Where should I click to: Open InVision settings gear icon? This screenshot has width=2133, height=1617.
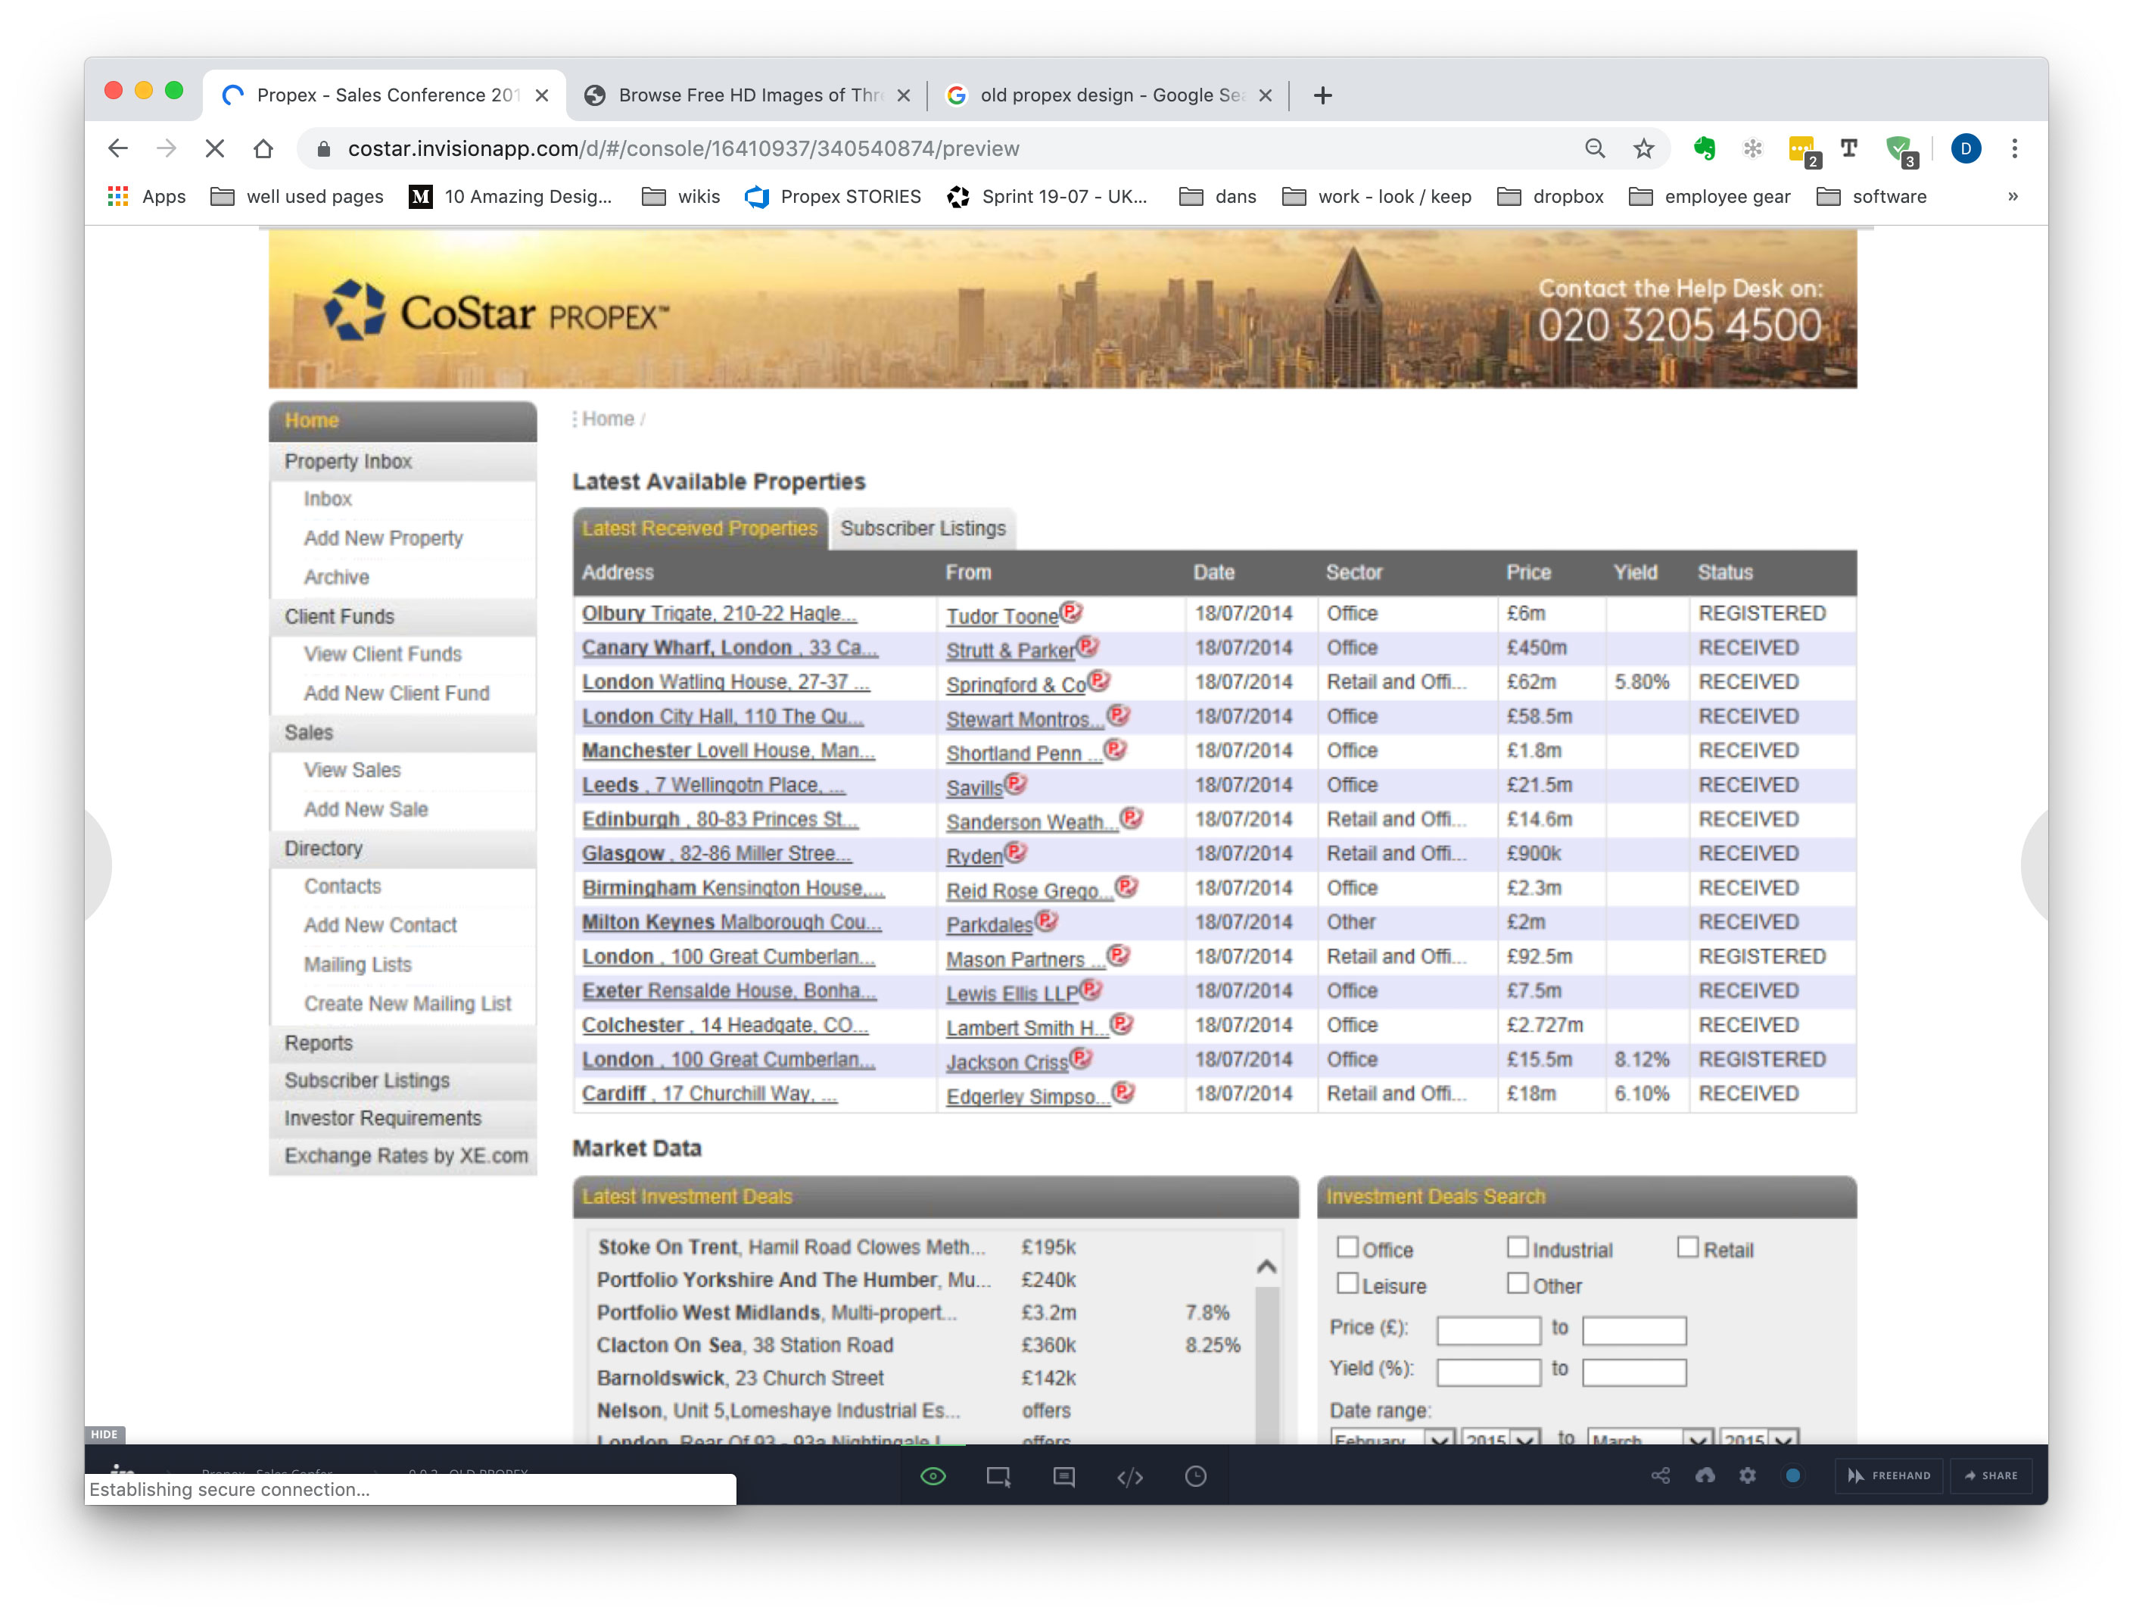point(1747,1475)
